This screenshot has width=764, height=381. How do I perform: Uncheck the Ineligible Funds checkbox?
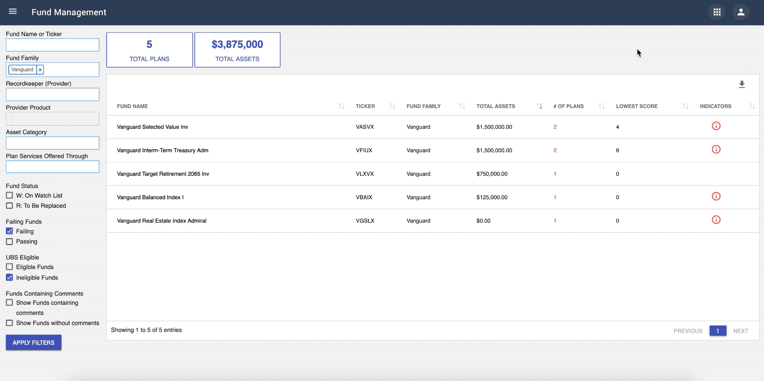pyautogui.click(x=9, y=278)
